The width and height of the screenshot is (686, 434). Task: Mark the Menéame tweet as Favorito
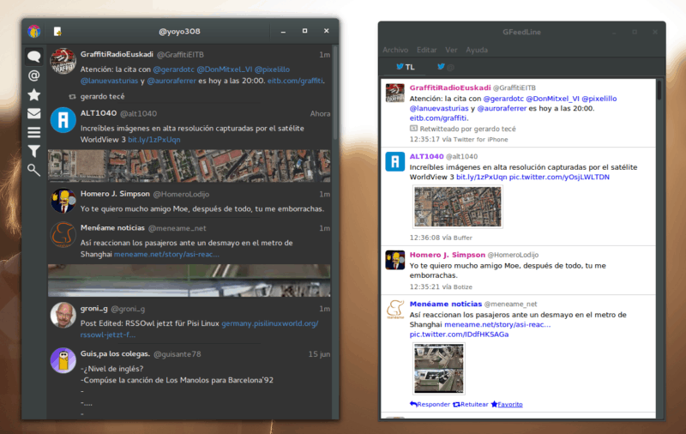point(507,404)
